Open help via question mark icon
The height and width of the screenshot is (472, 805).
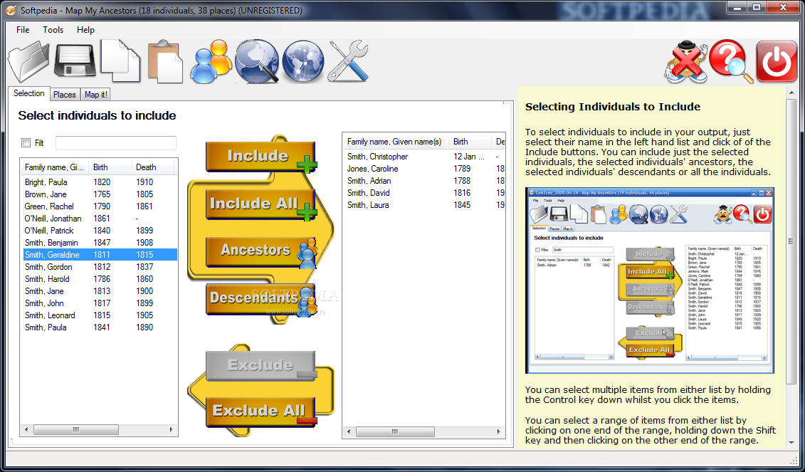(731, 62)
